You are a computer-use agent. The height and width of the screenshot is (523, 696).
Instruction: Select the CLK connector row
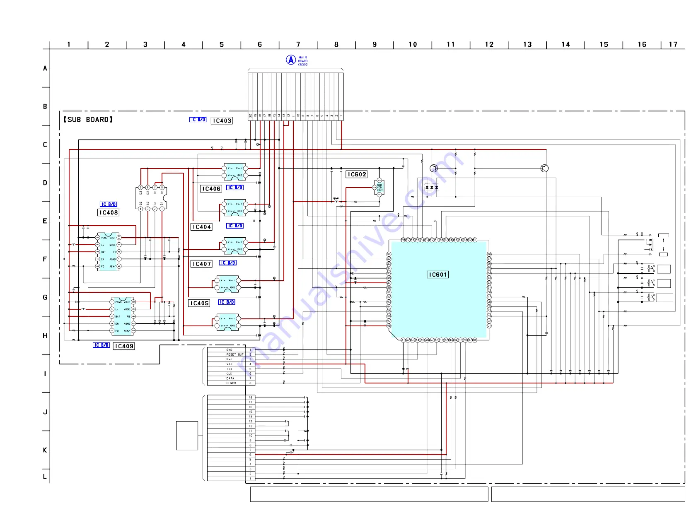coord(231,374)
